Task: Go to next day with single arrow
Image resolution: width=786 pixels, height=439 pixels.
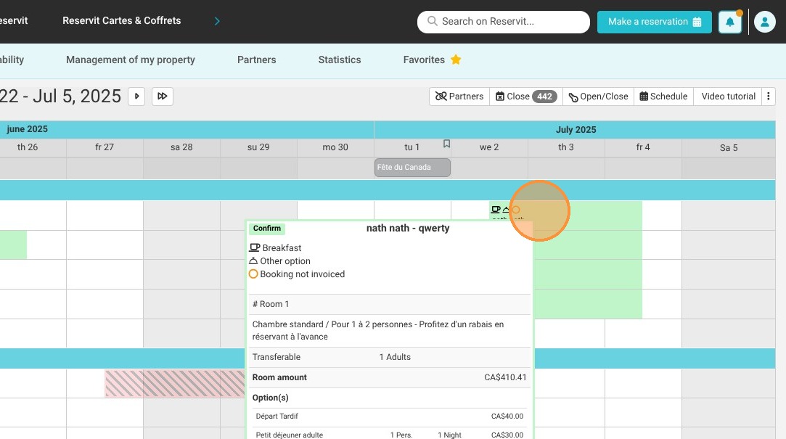Action: (136, 97)
